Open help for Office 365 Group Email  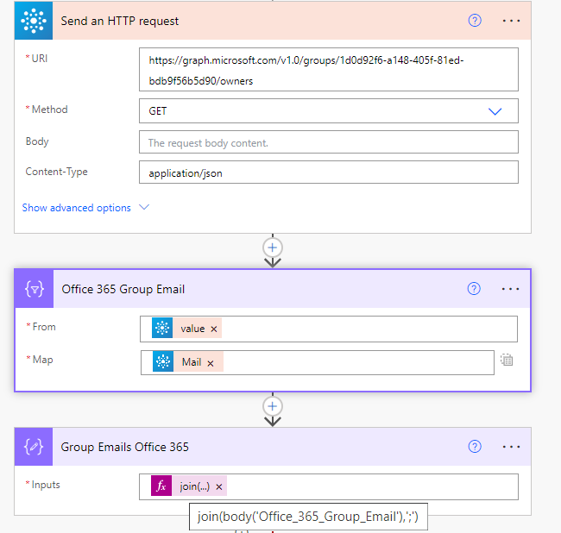[x=474, y=288]
